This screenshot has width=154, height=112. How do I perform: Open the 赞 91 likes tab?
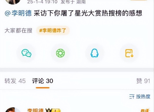[x=143, y=81]
